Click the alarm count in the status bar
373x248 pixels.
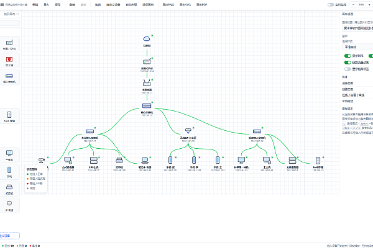tap(22, 246)
